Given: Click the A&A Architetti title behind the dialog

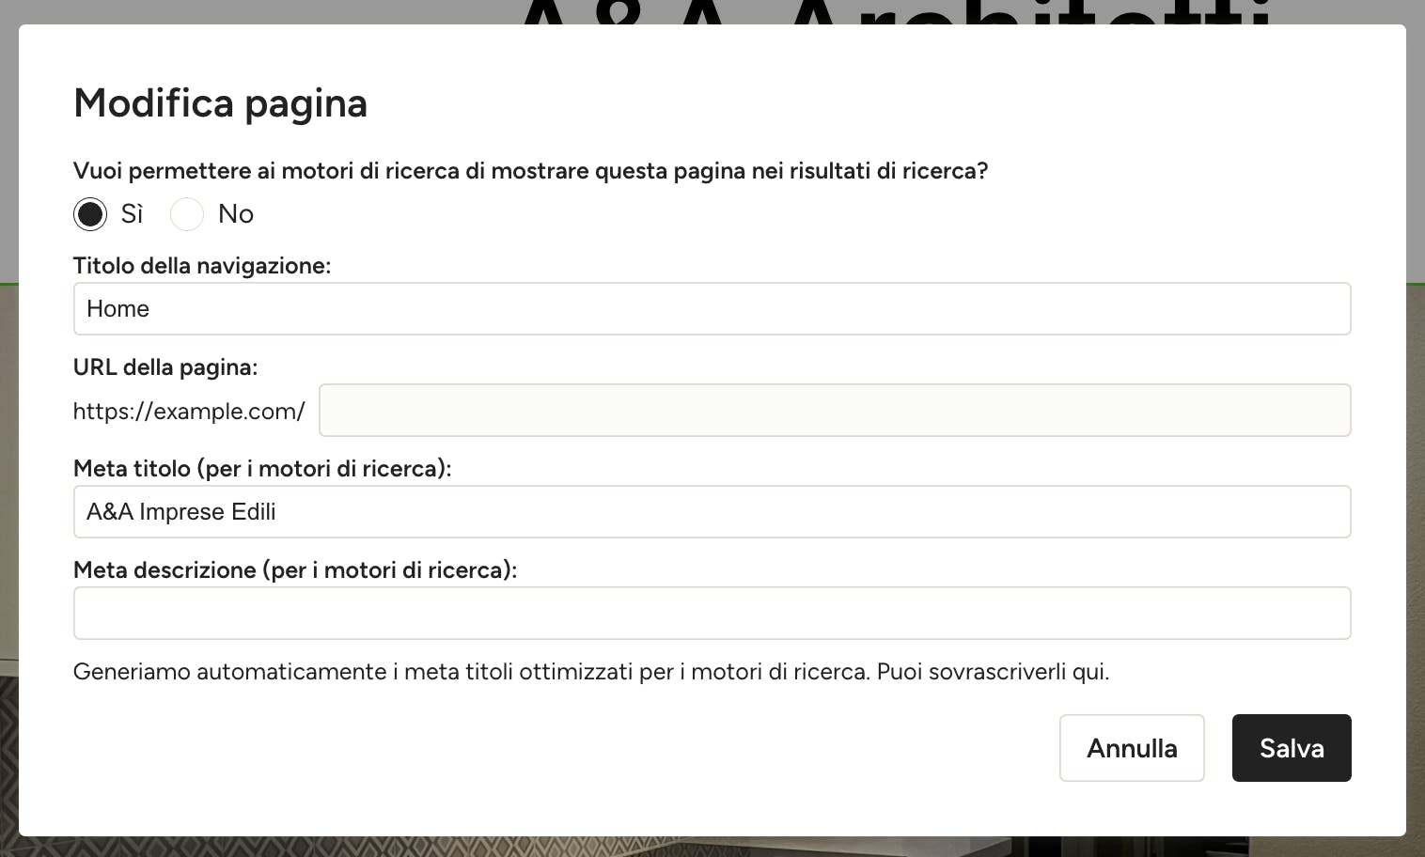Looking at the screenshot, I should [x=893, y=13].
